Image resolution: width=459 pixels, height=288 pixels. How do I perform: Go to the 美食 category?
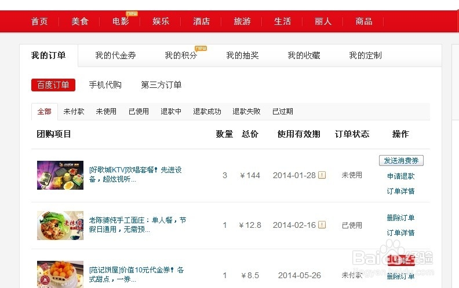pyautogui.click(x=79, y=21)
